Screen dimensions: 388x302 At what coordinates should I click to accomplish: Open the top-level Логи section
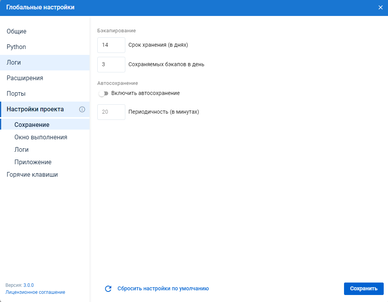(14, 63)
